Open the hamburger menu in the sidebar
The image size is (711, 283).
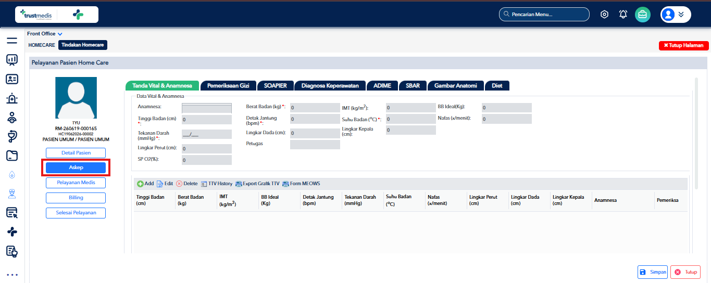(x=12, y=41)
